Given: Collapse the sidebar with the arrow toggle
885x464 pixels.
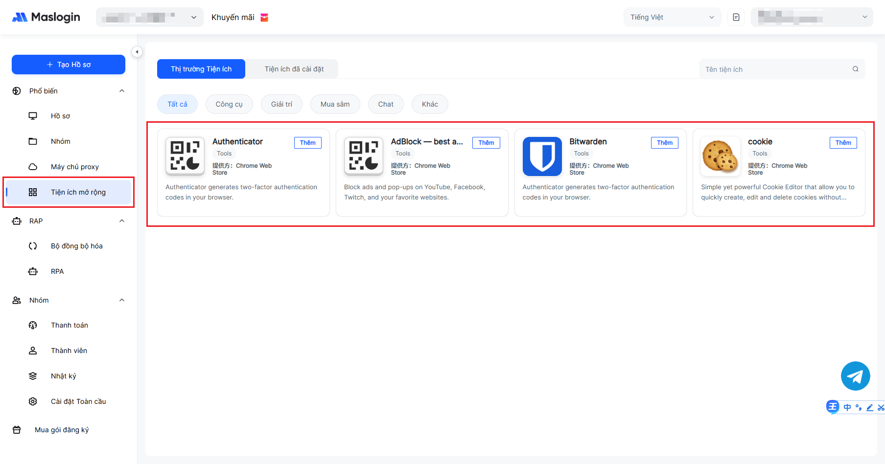Looking at the screenshot, I should coord(137,52).
